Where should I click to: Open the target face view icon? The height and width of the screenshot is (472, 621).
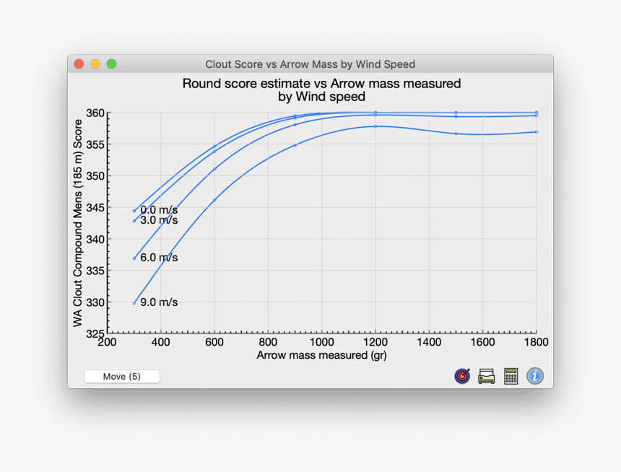pos(462,376)
